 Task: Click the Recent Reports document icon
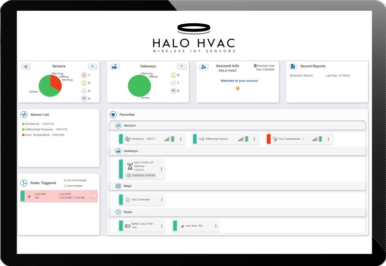293,66
